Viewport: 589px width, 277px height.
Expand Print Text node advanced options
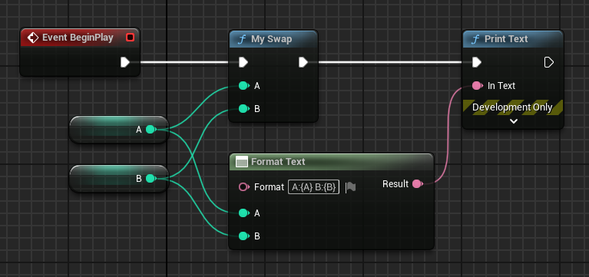[x=514, y=121]
